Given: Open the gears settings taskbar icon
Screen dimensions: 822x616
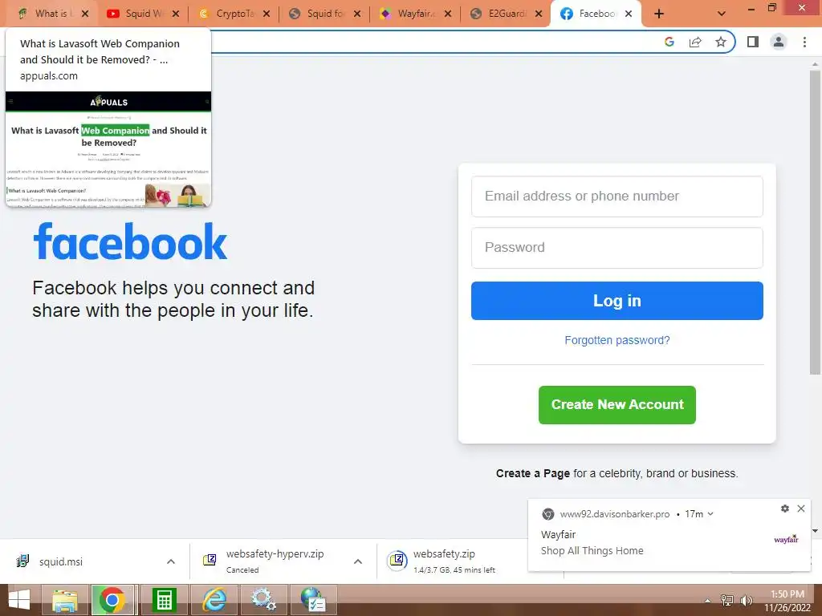Looking at the screenshot, I should point(263,600).
